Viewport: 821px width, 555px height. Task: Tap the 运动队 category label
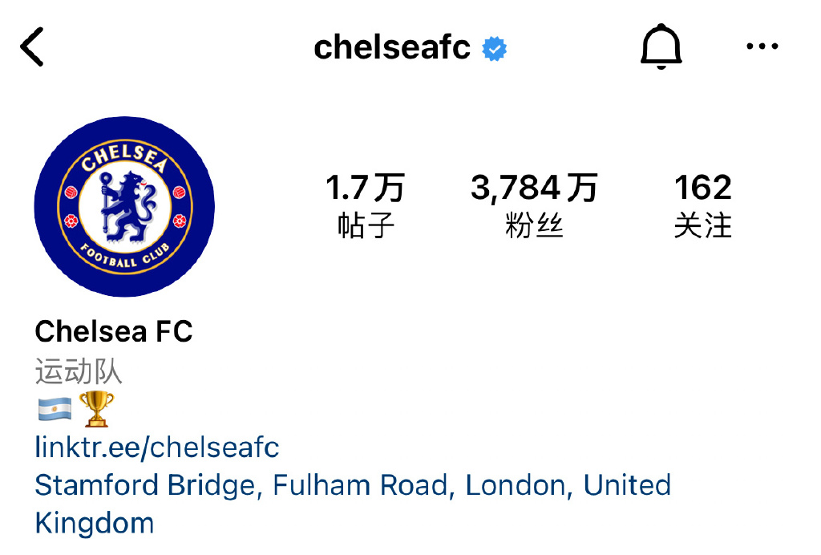coord(79,371)
